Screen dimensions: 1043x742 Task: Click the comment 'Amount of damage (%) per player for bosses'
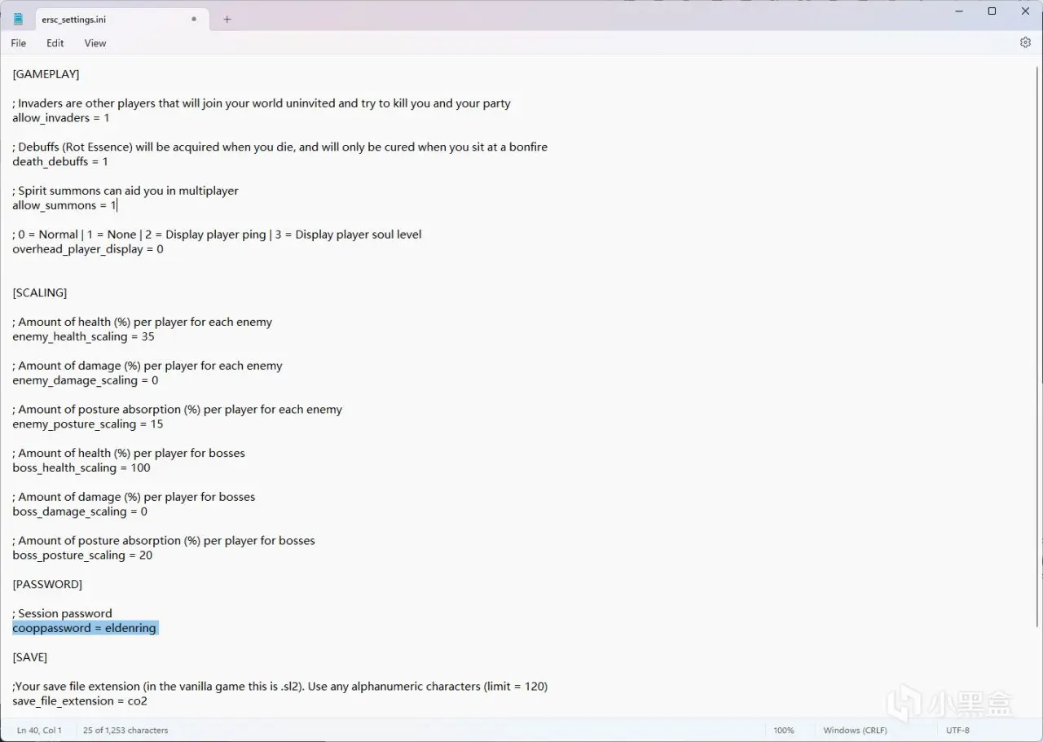pos(134,497)
